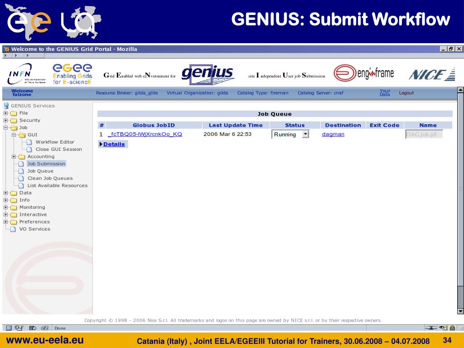Viewport: 464px width, 348px height.
Task: Expand the File tree node
Action: [x=5, y=113]
